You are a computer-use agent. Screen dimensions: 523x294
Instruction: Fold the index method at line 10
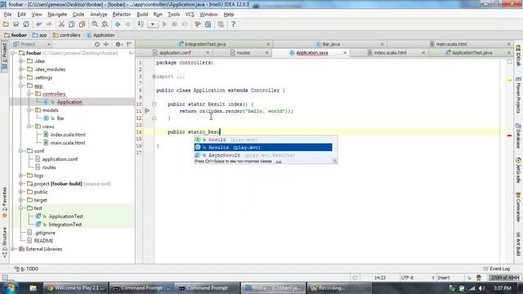coord(154,105)
